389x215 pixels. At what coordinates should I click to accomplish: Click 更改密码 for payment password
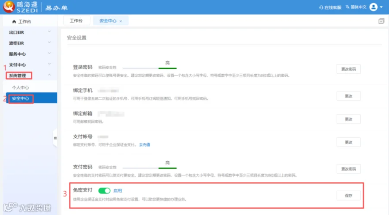[x=348, y=169]
